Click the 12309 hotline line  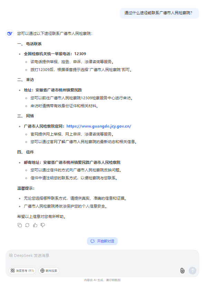55,54
